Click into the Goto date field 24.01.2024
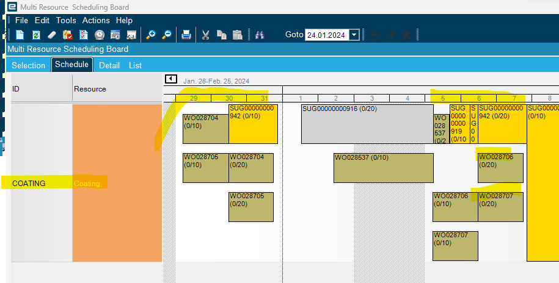The width and height of the screenshot is (559, 283). pyautogui.click(x=327, y=35)
